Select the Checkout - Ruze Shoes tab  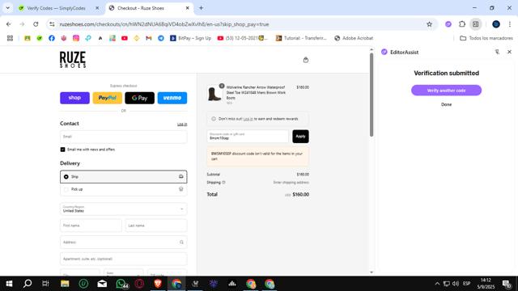(141, 8)
